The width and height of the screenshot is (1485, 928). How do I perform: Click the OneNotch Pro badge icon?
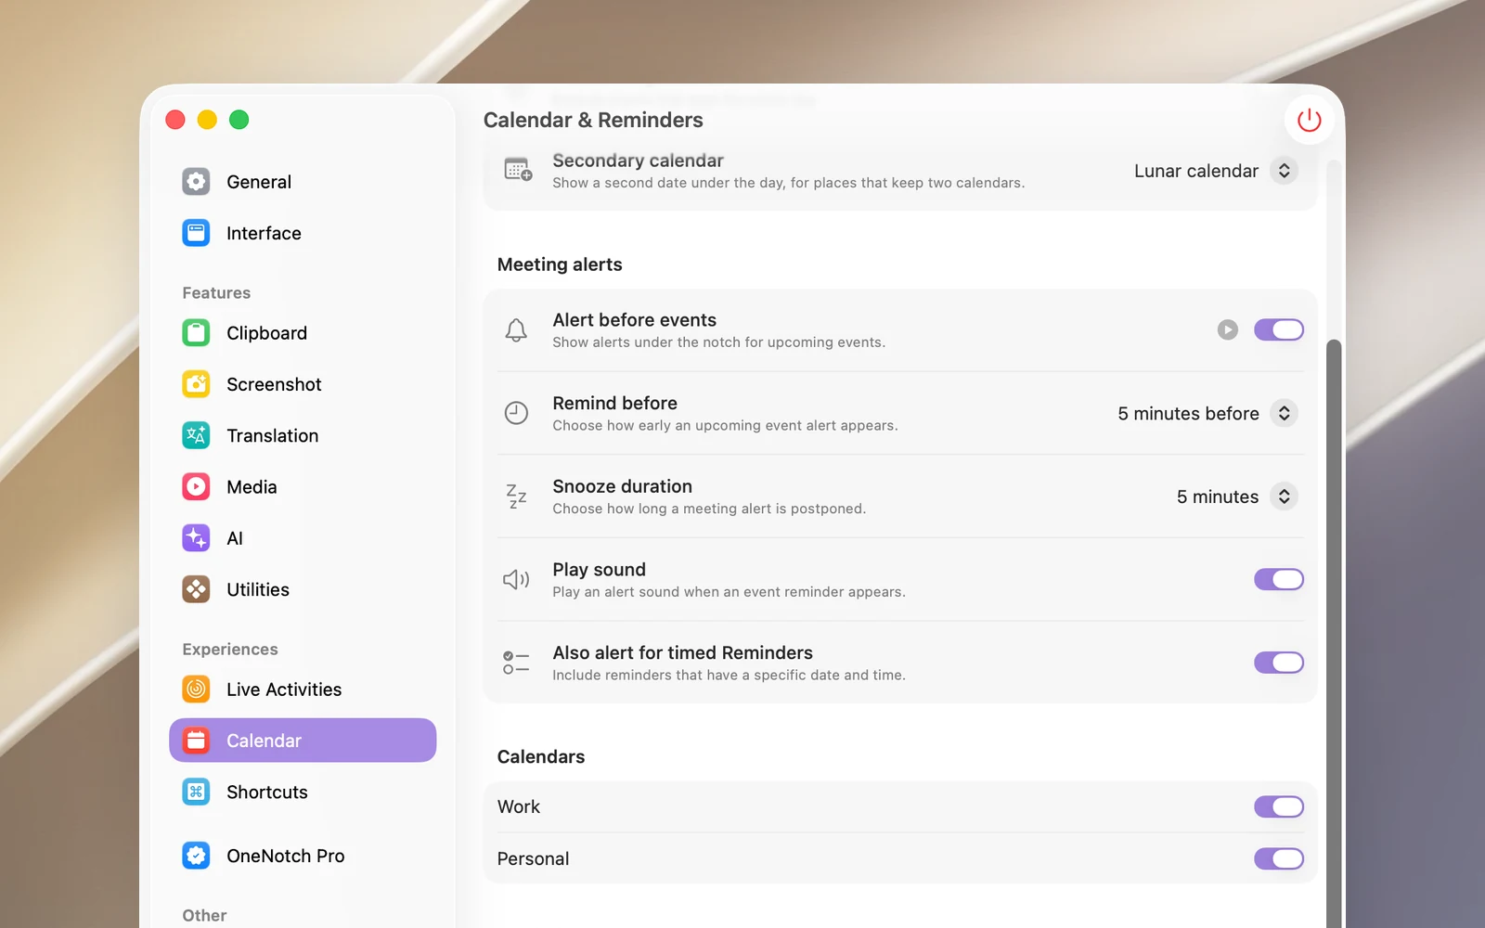coord(196,856)
